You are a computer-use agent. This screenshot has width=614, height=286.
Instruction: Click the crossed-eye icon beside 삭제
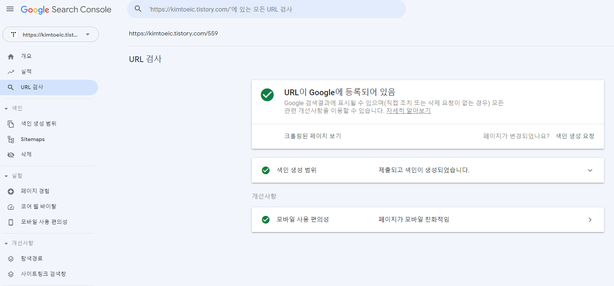pos(11,155)
